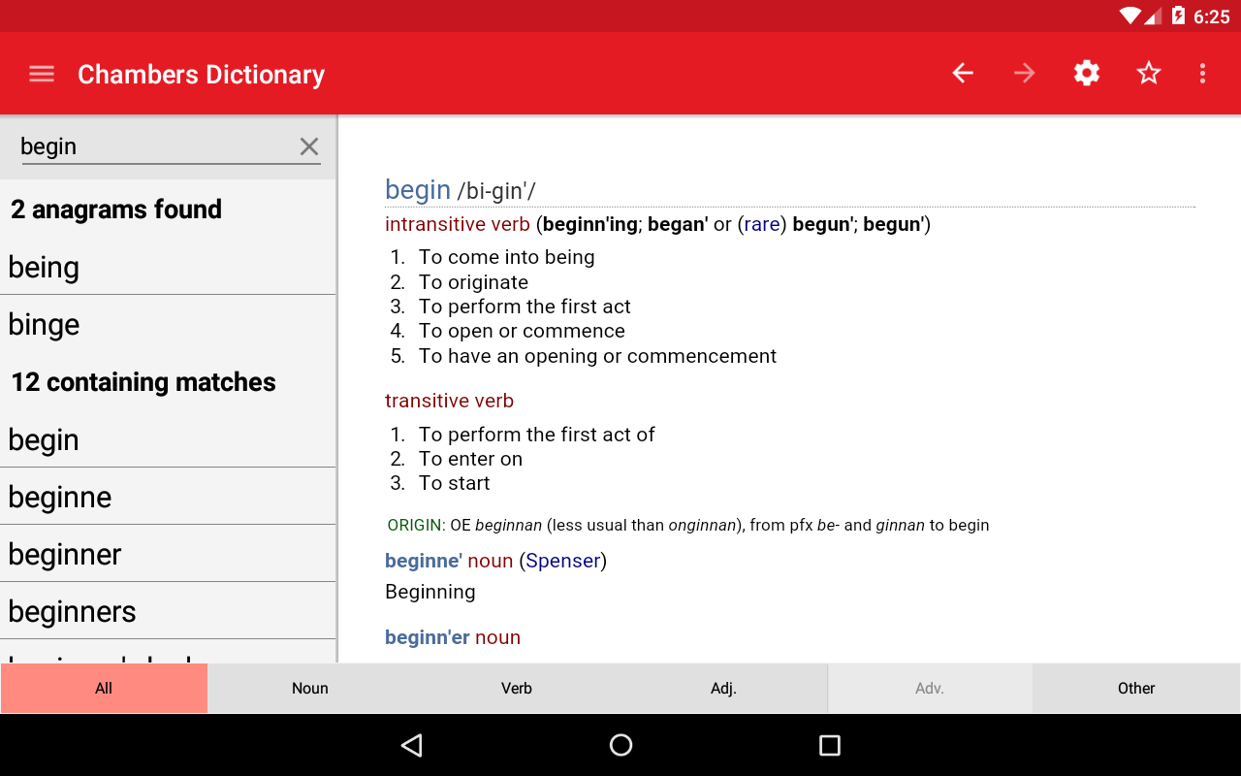Click definition 'To come into being'
1241x776 pixels.
[x=507, y=257]
